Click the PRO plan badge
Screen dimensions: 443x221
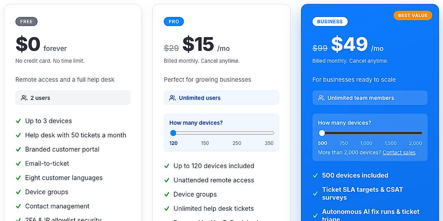[x=174, y=21]
